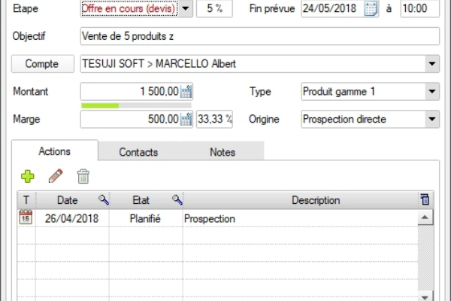Screen dimensions: 451x301
Task: Click the search icon in Etat column header
Action: pyautogui.click(x=177, y=200)
